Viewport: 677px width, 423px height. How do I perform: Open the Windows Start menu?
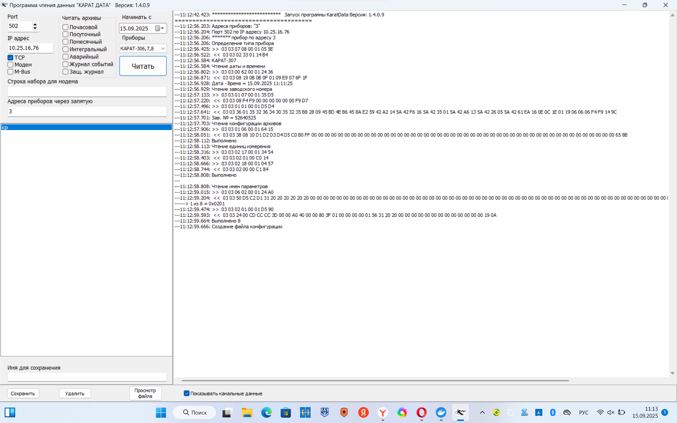pyautogui.click(x=161, y=412)
